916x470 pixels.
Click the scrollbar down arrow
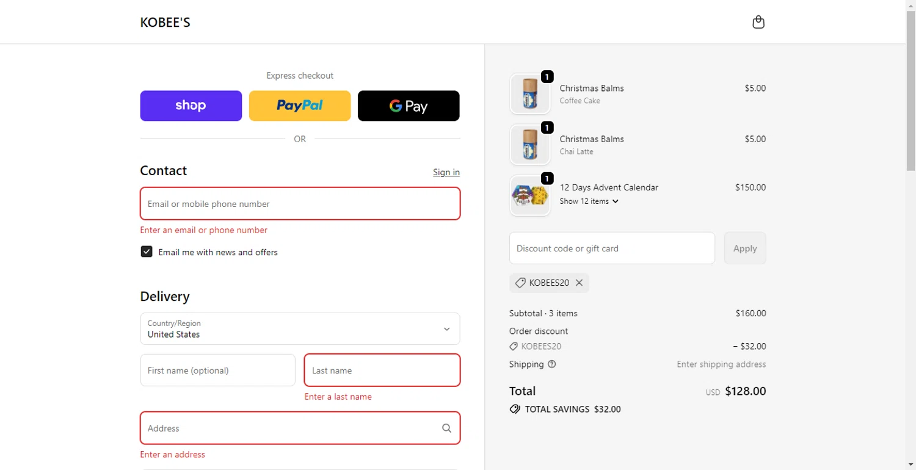[911, 465]
